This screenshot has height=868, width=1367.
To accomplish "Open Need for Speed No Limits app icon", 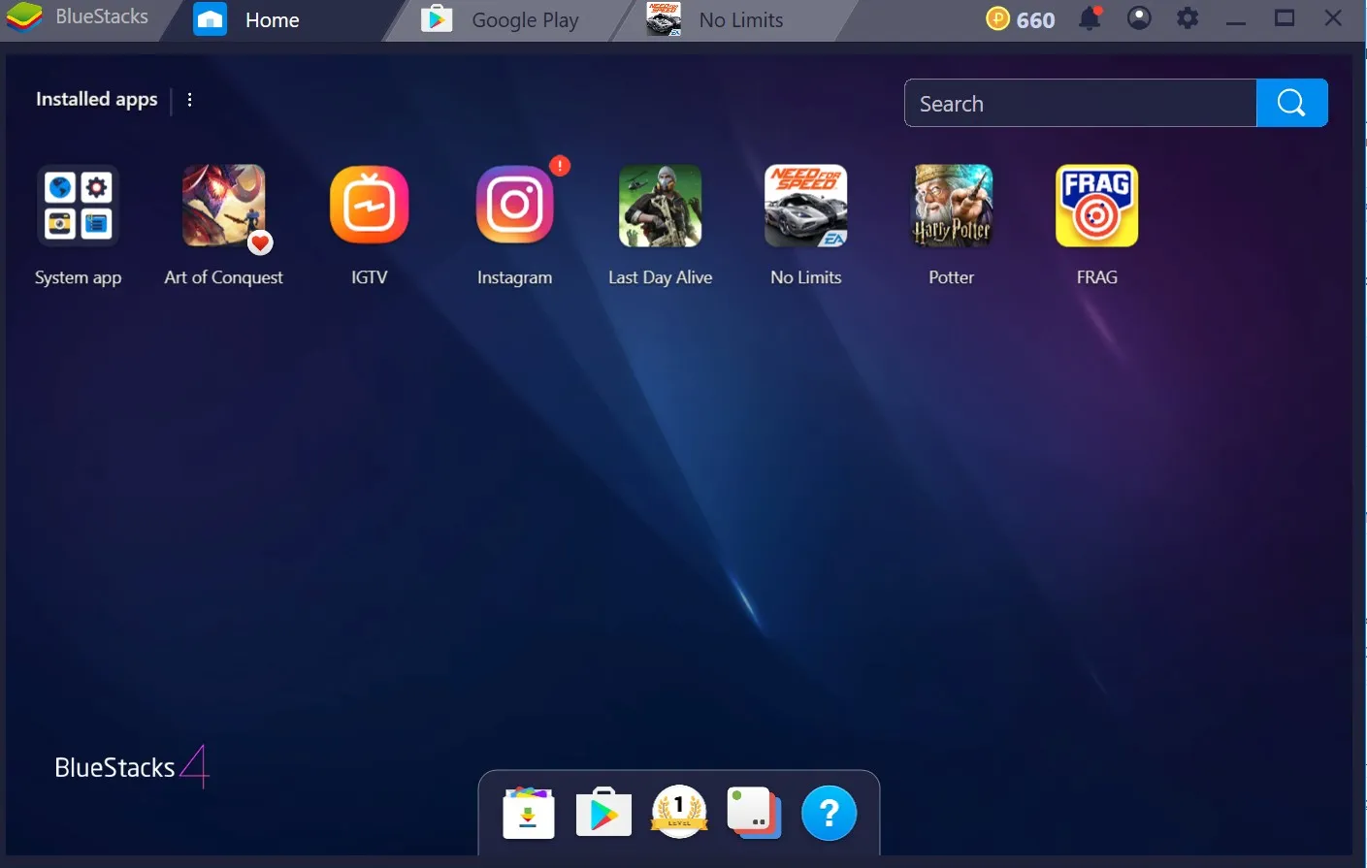I will point(805,206).
